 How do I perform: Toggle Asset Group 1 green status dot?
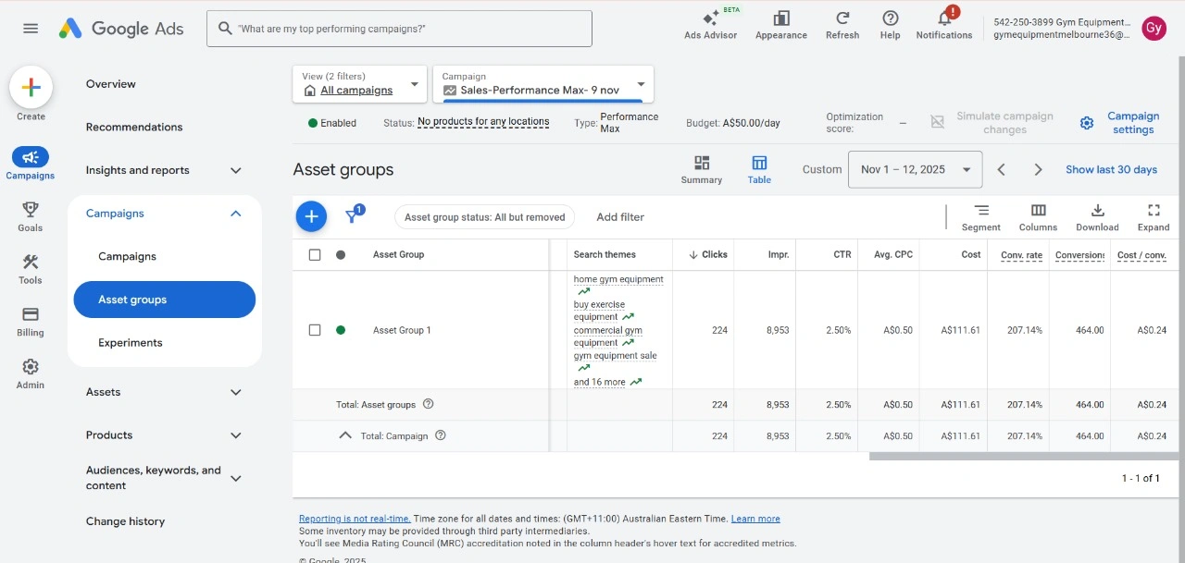coord(341,330)
